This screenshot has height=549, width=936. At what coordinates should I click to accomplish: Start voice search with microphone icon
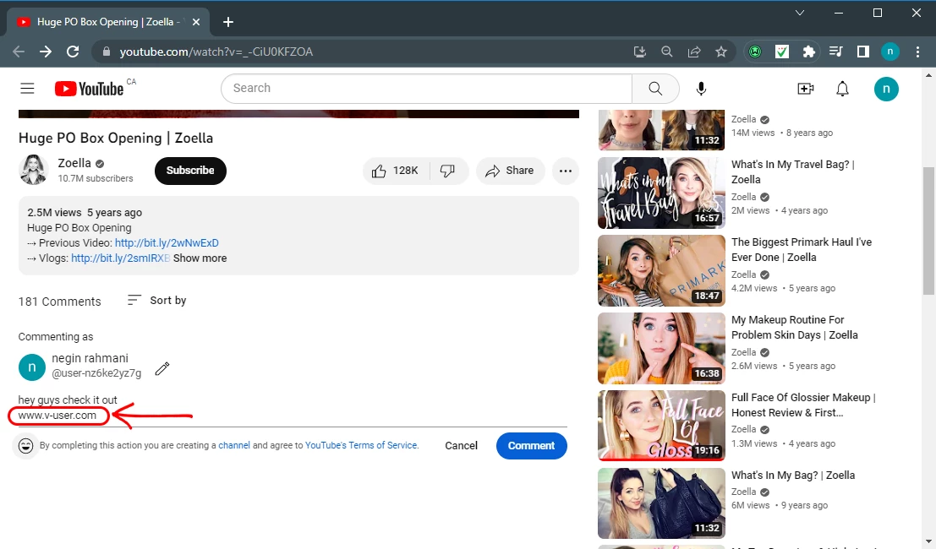(x=702, y=89)
